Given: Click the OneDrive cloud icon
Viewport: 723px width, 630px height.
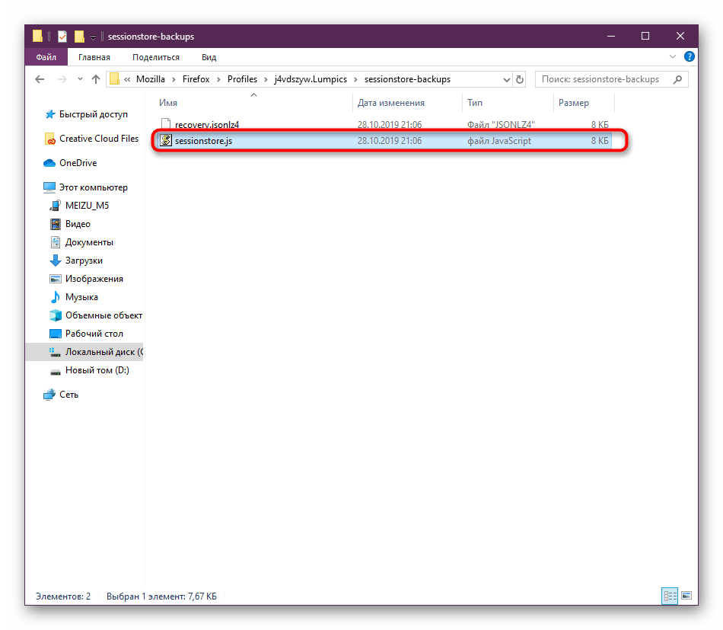Looking at the screenshot, I should coord(49,163).
